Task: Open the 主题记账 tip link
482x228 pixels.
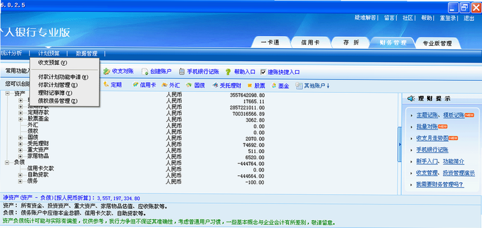Action: pos(427,115)
